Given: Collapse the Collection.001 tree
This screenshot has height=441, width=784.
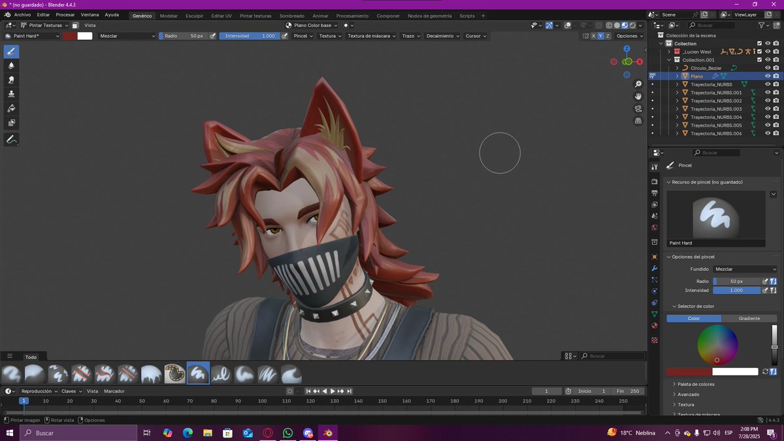Looking at the screenshot, I should coord(669,60).
